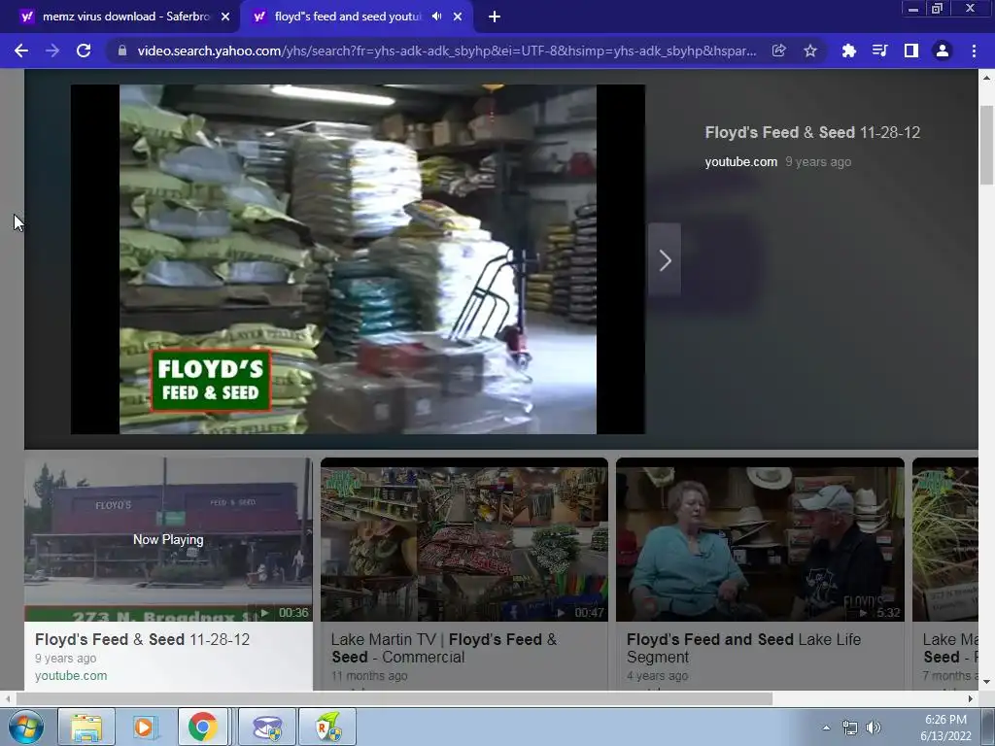Show hidden system tray icons
The width and height of the screenshot is (995, 746).
point(826,728)
